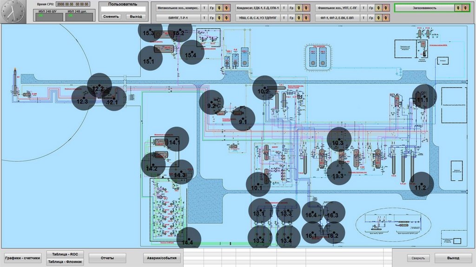The height and width of the screenshot is (267, 476).
Task: Open marker 16.3 on the diagram
Action: tap(334, 213)
